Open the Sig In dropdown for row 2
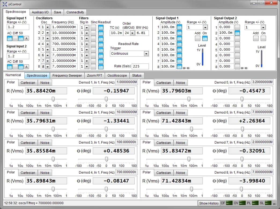Screen dimensions: 280x209 pyautogui.click(x=87, y=33)
